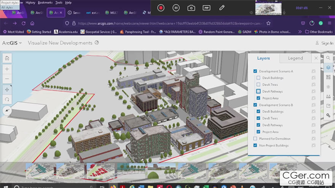The width and height of the screenshot is (335, 188).
Task: Zoom to DevB Trees layer extent
Action: point(313,118)
